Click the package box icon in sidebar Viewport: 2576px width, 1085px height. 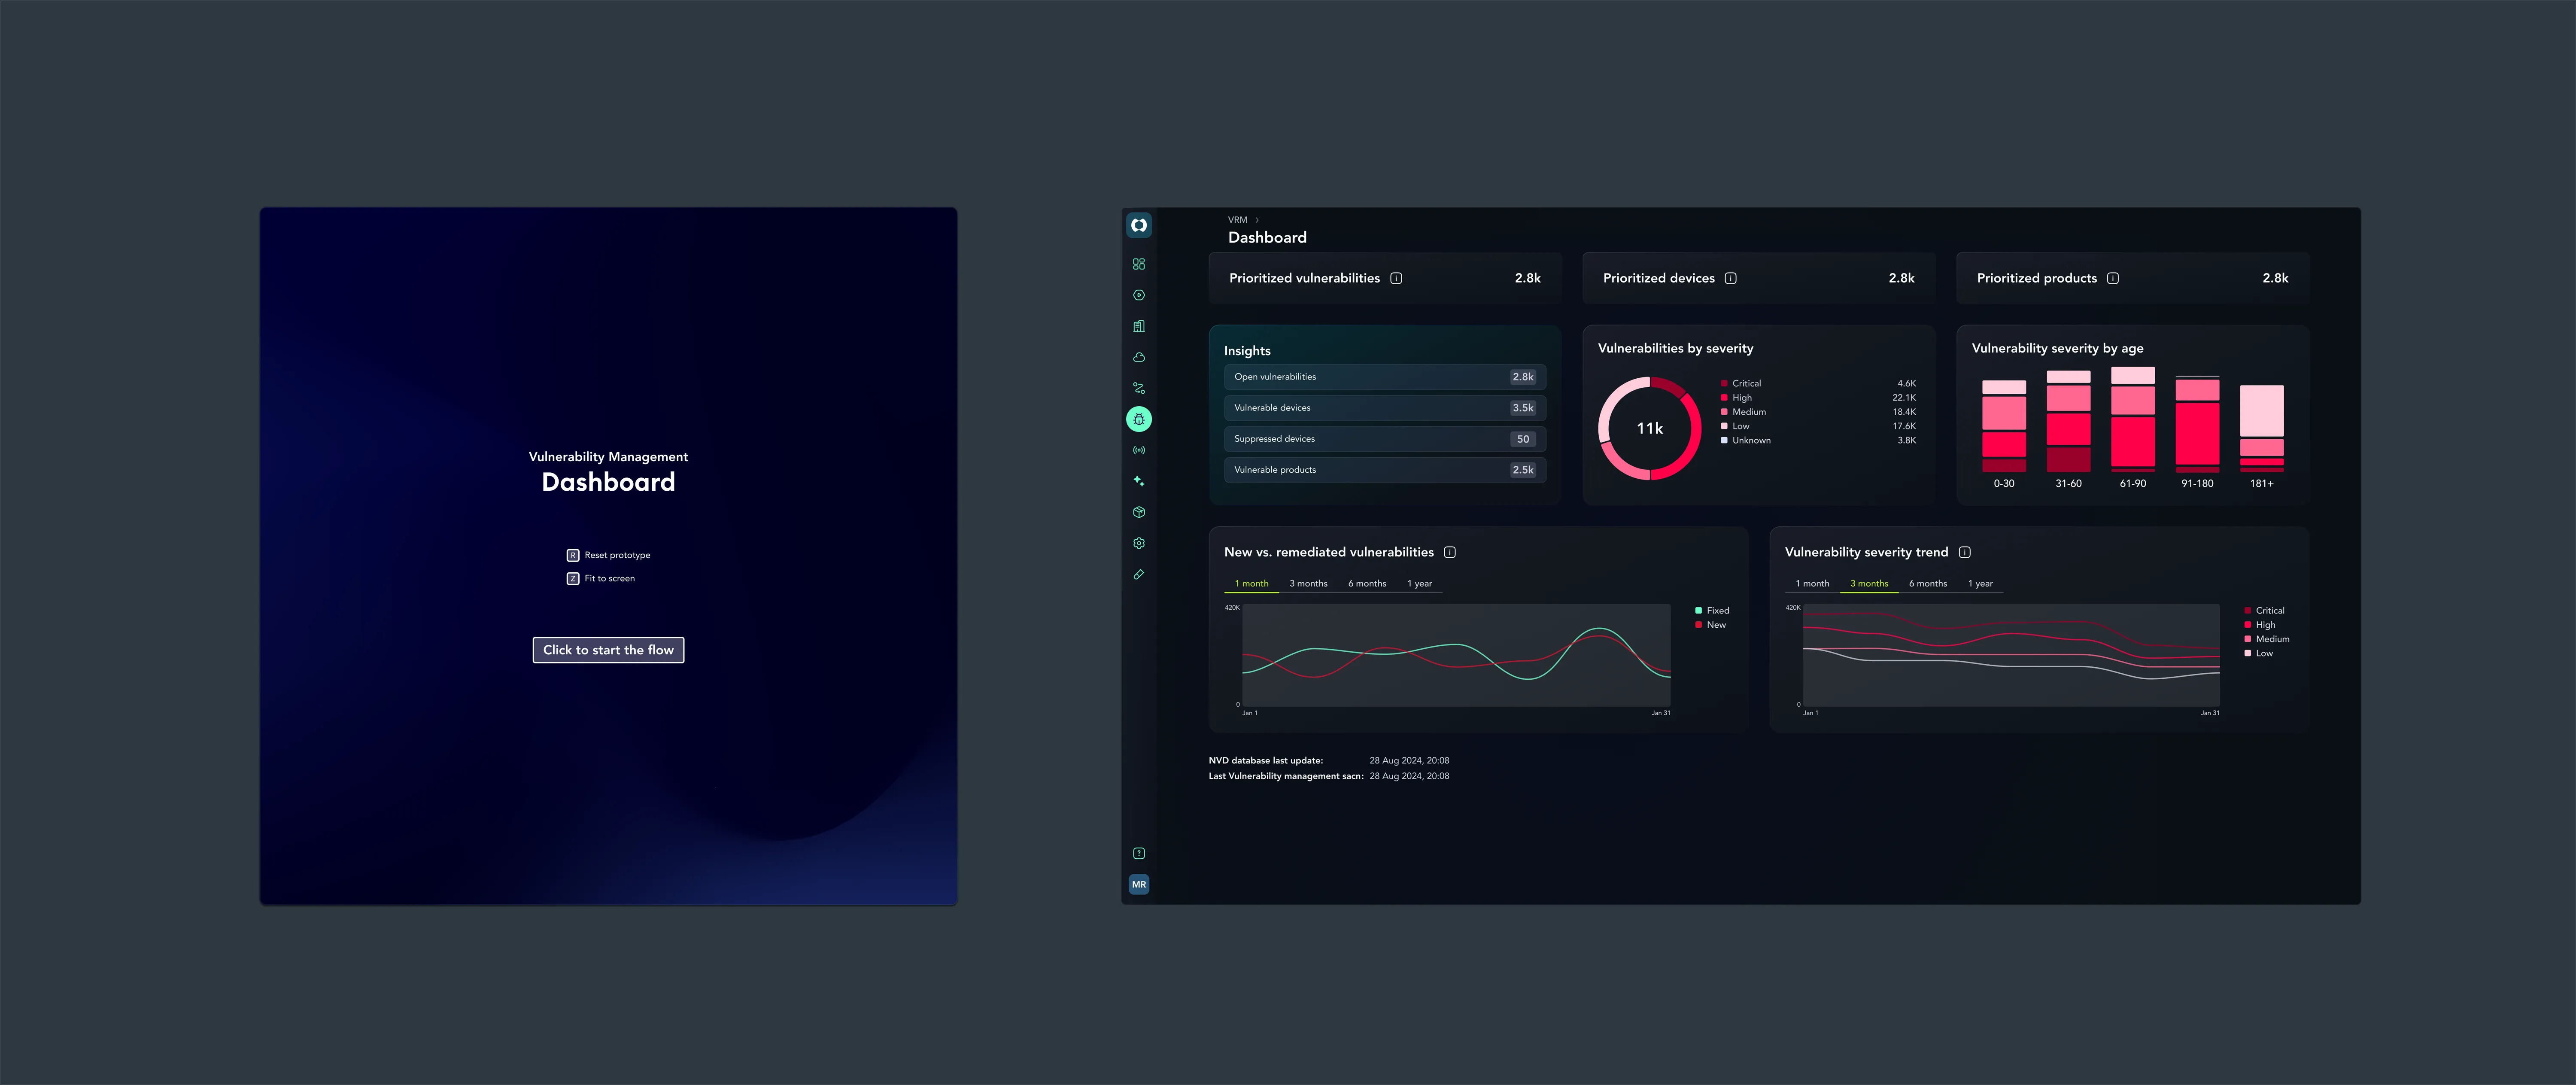point(1139,512)
